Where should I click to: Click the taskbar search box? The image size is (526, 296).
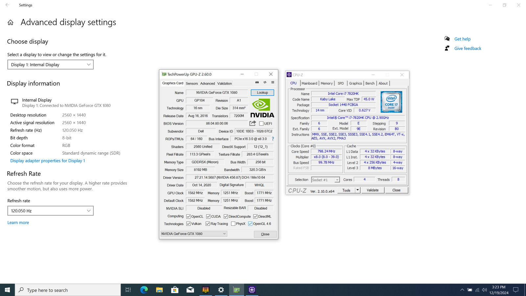click(68, 290)
